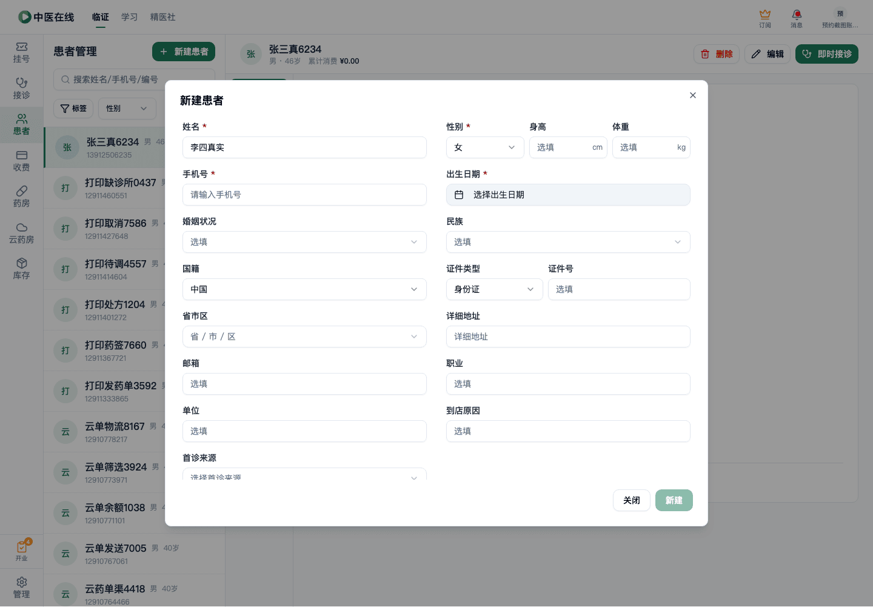This screenshot has height=607, width=873.
Task: Click the 身高 cm input field
Action: point(568,147)
